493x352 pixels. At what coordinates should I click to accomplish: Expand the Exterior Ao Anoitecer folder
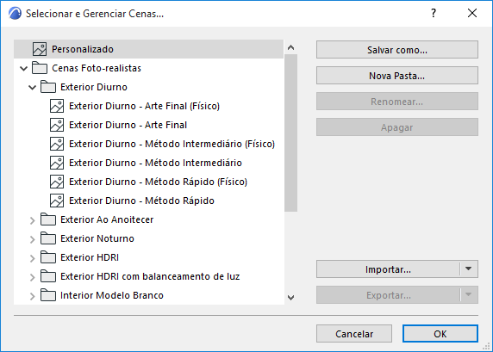(x=33, y=220)
